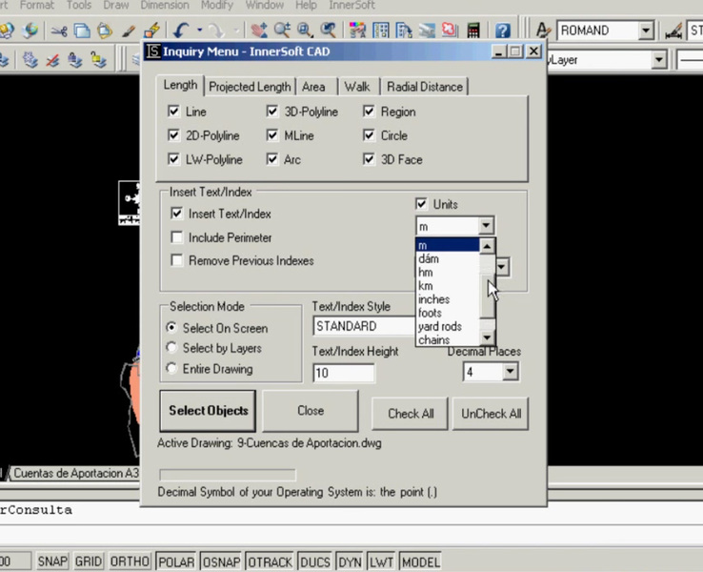Collapse the units dropdown arrow
This screenshot has height=572, width=703.
tap(486, 226)
